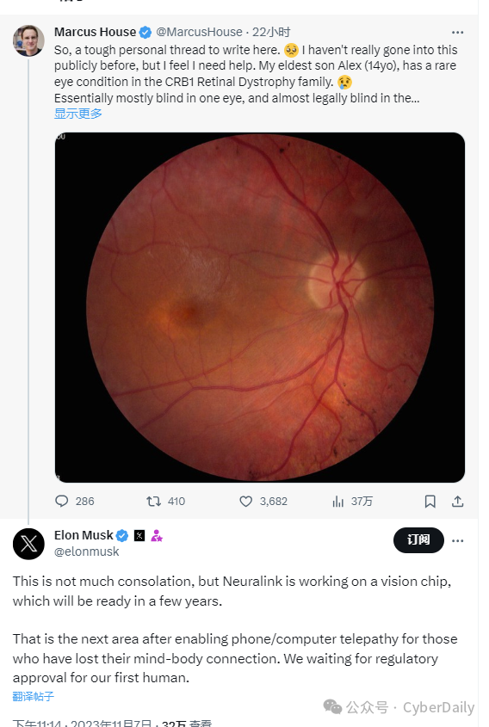Share the post with the upload icon
489x727 pixels.
pyautogui.click(x=457, y=502)
